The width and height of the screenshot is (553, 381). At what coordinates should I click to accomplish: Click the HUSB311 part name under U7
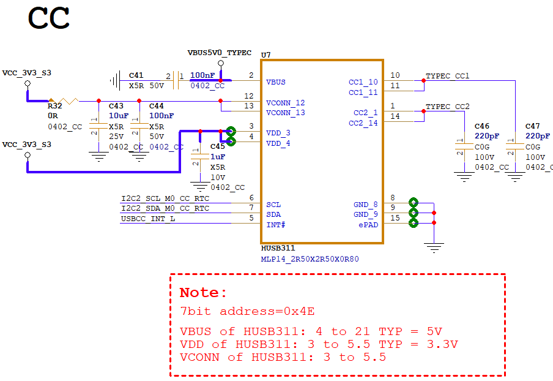tap(278, 248)
